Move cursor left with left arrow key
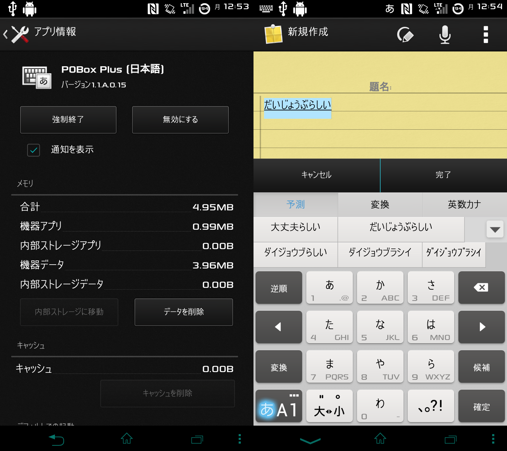507x451 pixels. pos(279,327)
